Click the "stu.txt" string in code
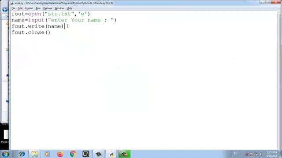 click(x=59, y=14)
